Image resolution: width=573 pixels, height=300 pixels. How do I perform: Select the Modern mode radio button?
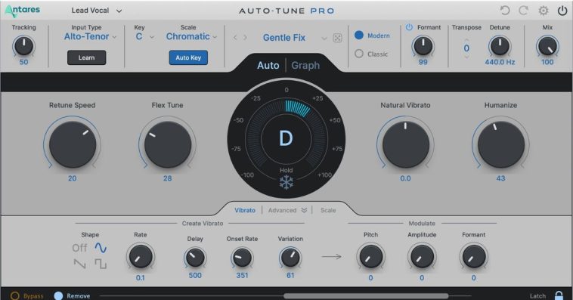(x=359, y=35)
